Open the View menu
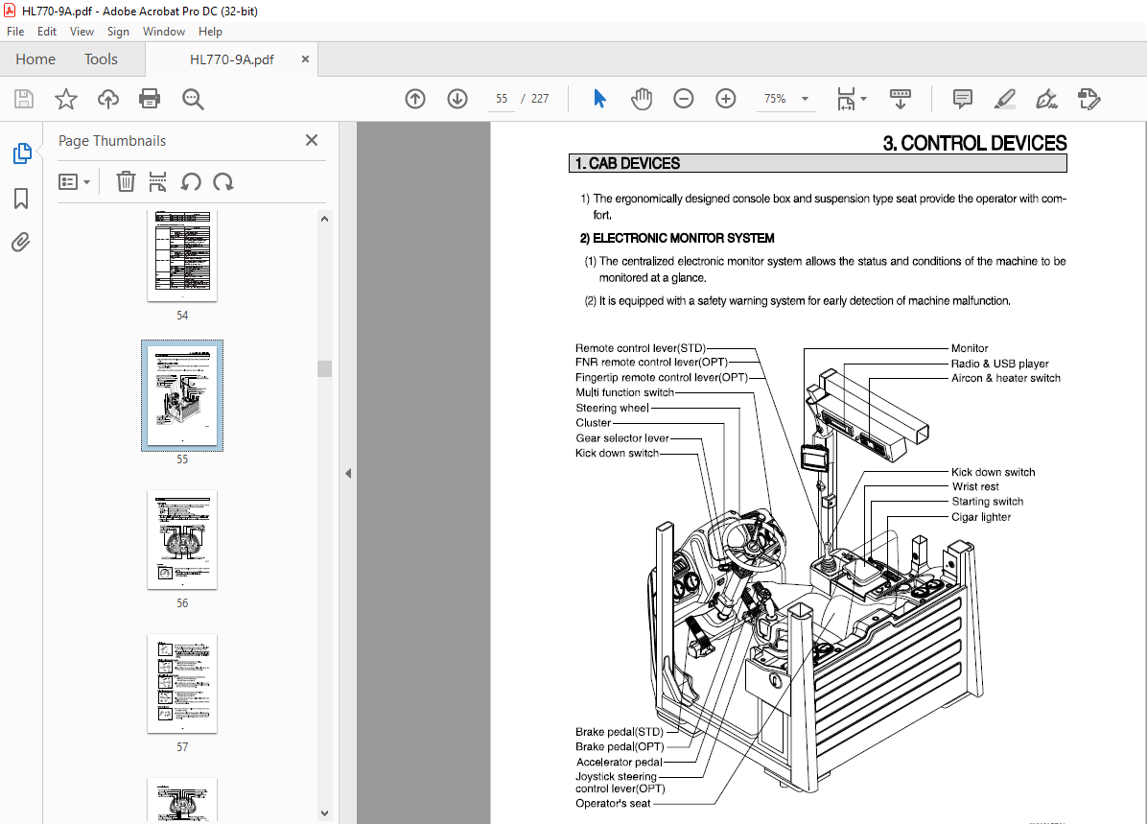This screenshot has width=1147, height=824. 82,32
